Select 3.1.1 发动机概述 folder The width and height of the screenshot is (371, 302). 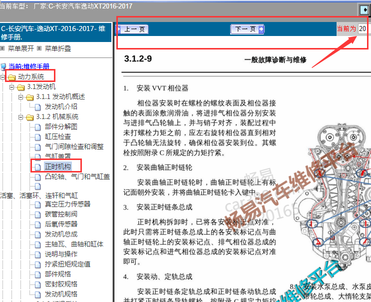point(60,96)
